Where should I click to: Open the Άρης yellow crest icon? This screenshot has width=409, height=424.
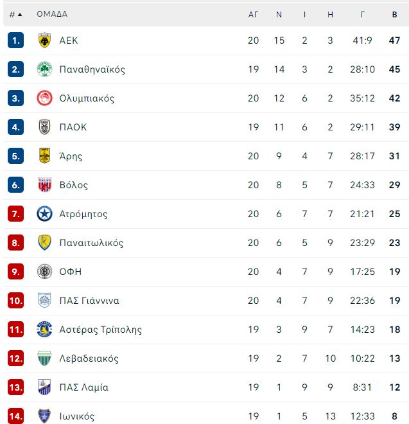click(x=44, y=155)
